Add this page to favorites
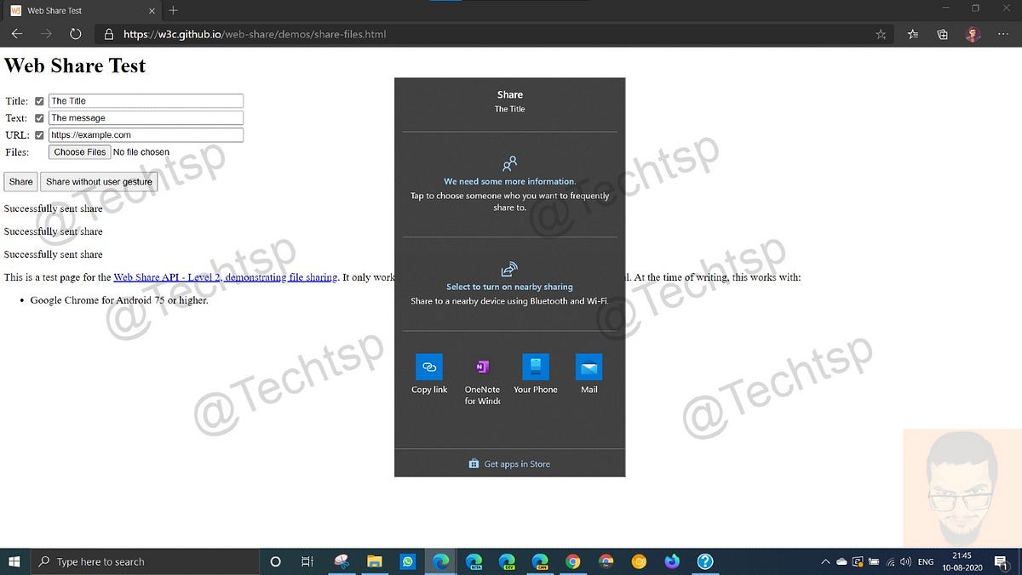The height and width of the screenshot is (575, 1022). click(x=881, y=34)
